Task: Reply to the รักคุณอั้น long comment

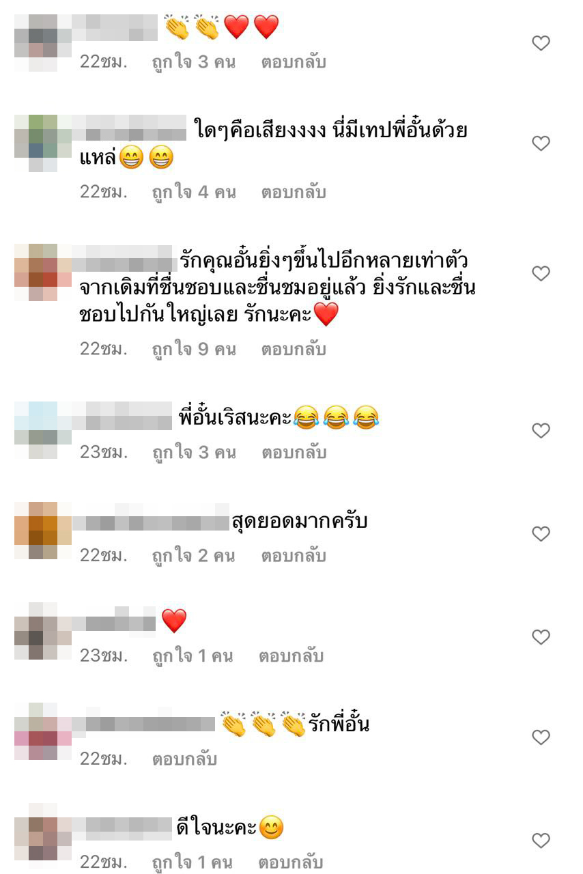Action: (x=294, y=350)
